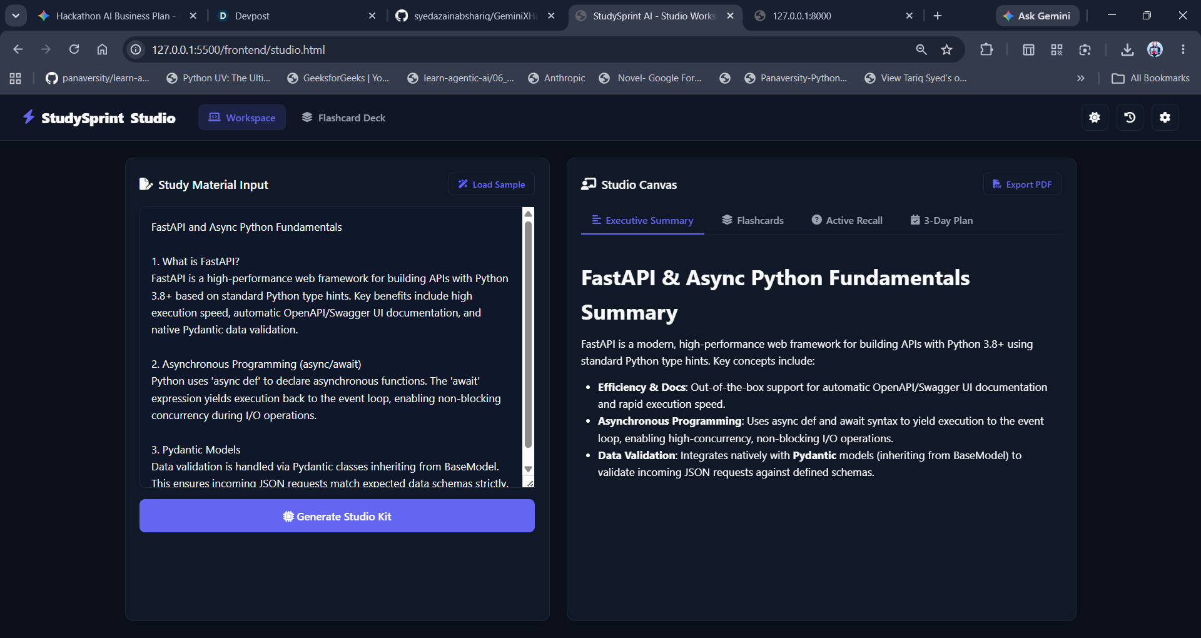Open the Anthropic bookmark

[557, 78]
